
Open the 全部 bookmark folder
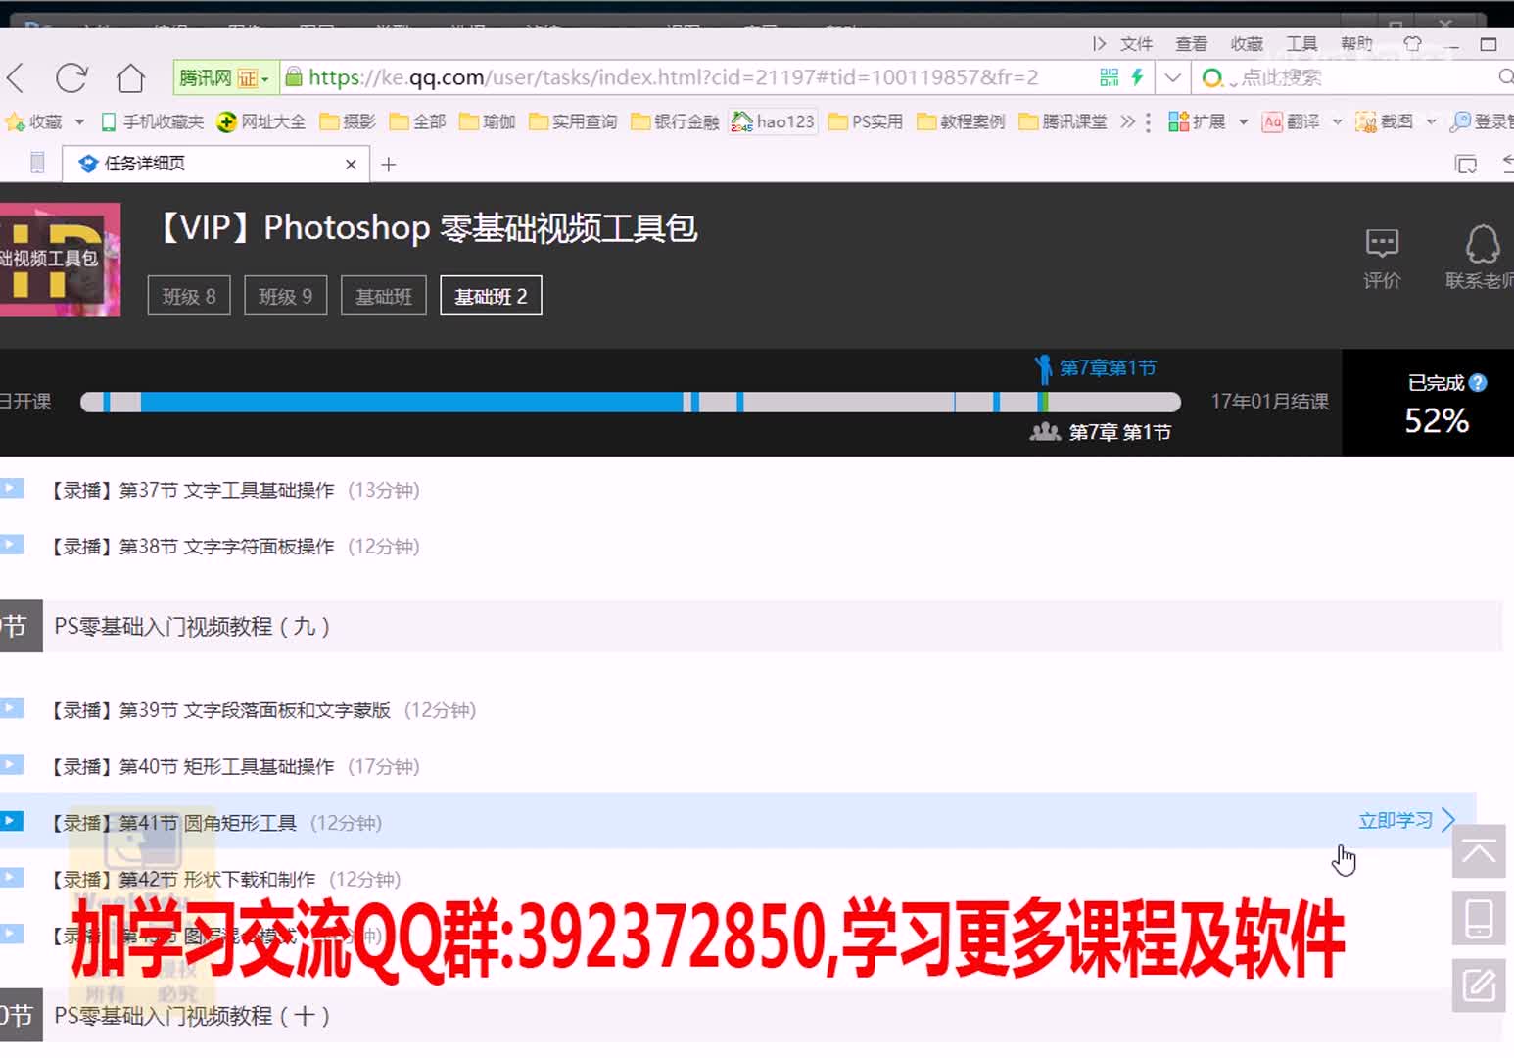[418, 121]
